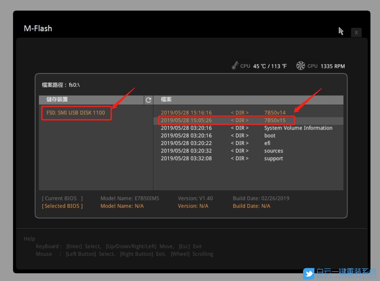Click the [Selected BIOS] label

click(62, 206)
